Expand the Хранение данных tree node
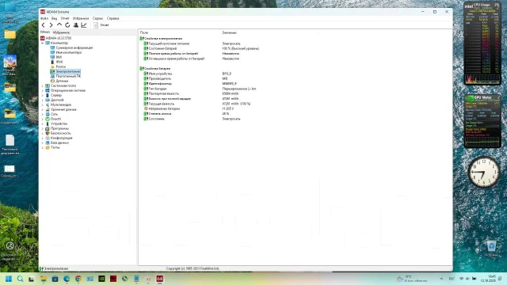Image resolution: width=507 pixels, height=285 pixels. [42, 109]
